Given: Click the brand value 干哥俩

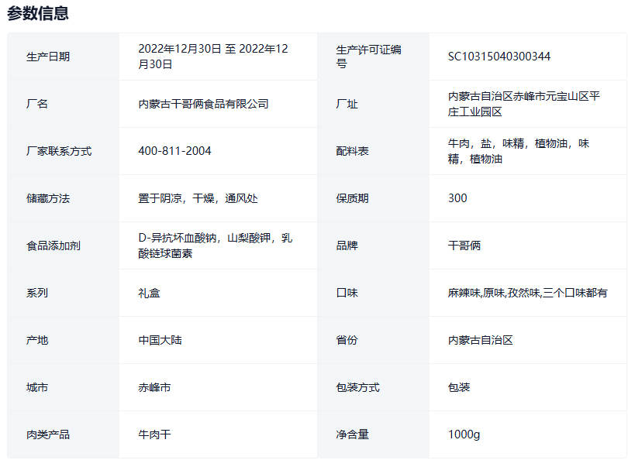Looking at the screenshot, I should 464,246.
